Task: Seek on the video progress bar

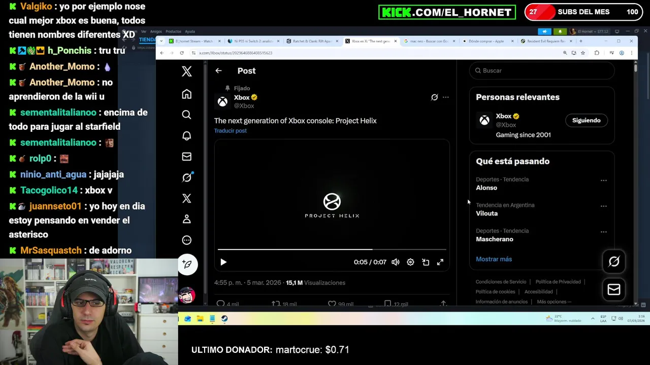Action: tap(332, 249)
